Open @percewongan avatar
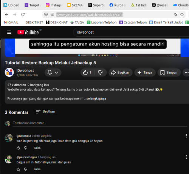 click(x=9, y=159)
